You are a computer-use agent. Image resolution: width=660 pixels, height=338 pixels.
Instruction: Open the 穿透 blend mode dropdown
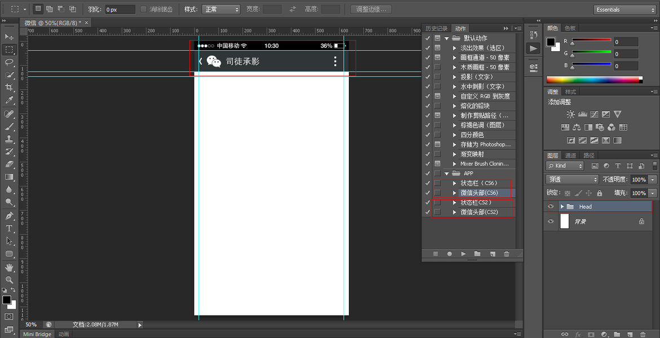pos(572,179)
